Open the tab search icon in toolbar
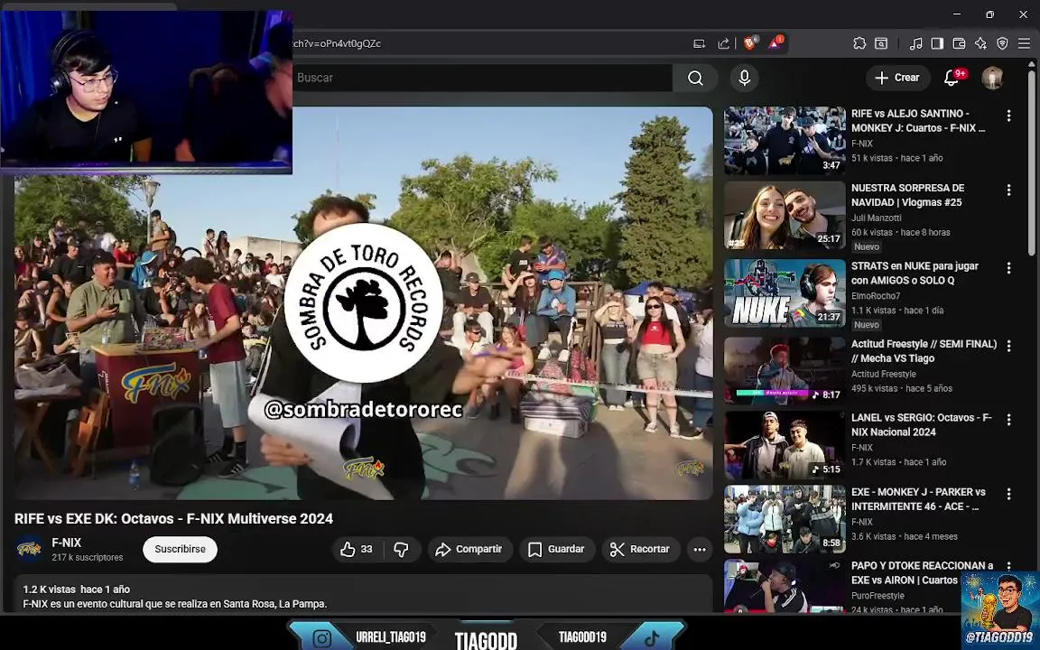The width and height of the screenshot is (1040, 650). pos(881,43)
